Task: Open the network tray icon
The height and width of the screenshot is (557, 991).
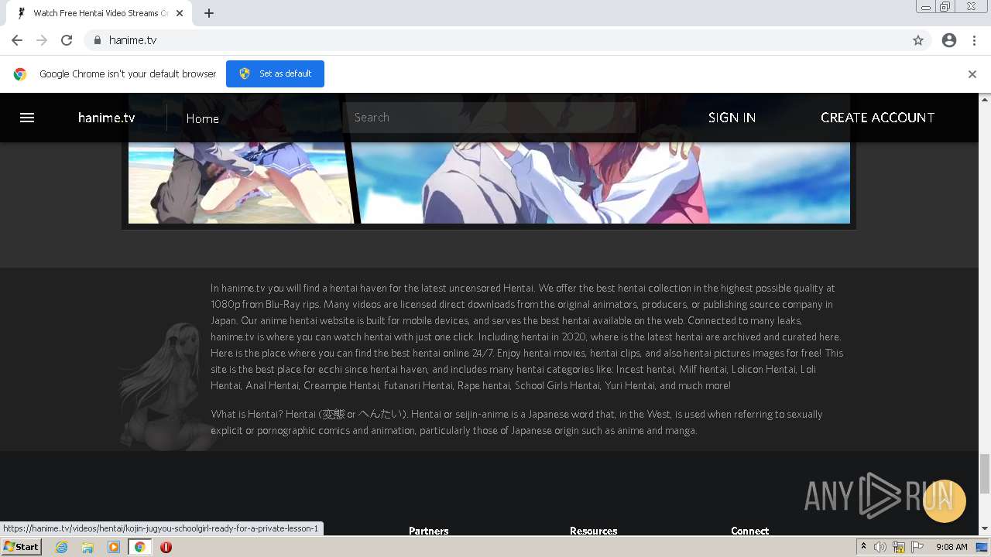Action: (899, 547)
